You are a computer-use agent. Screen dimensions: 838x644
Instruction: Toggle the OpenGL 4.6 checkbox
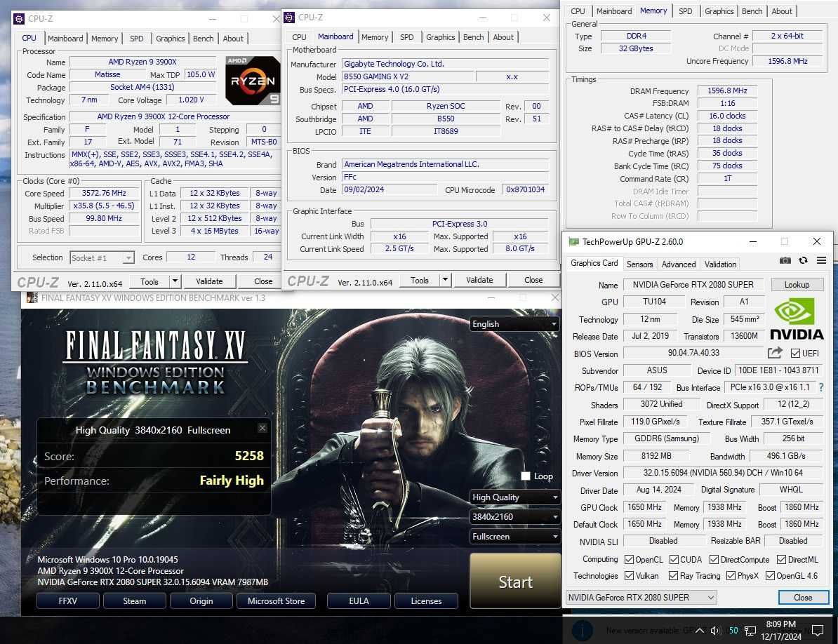point(770,575)
